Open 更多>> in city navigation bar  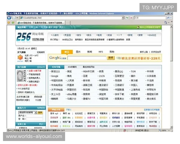[62, 27]
